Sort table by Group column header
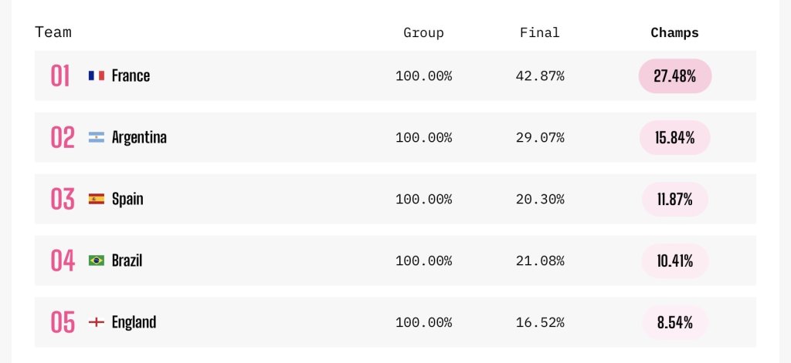 (x=424, y=32)
